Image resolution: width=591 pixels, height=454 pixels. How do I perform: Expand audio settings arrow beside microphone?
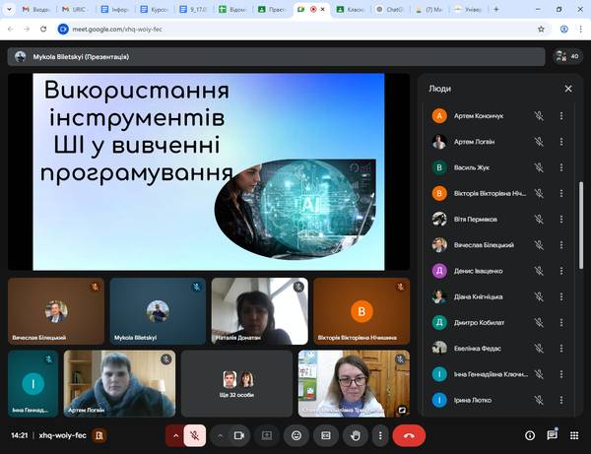pyautogui.click(x=176, y=434)
